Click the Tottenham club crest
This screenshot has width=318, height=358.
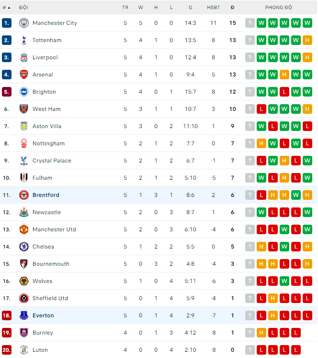tap(24, 40)
